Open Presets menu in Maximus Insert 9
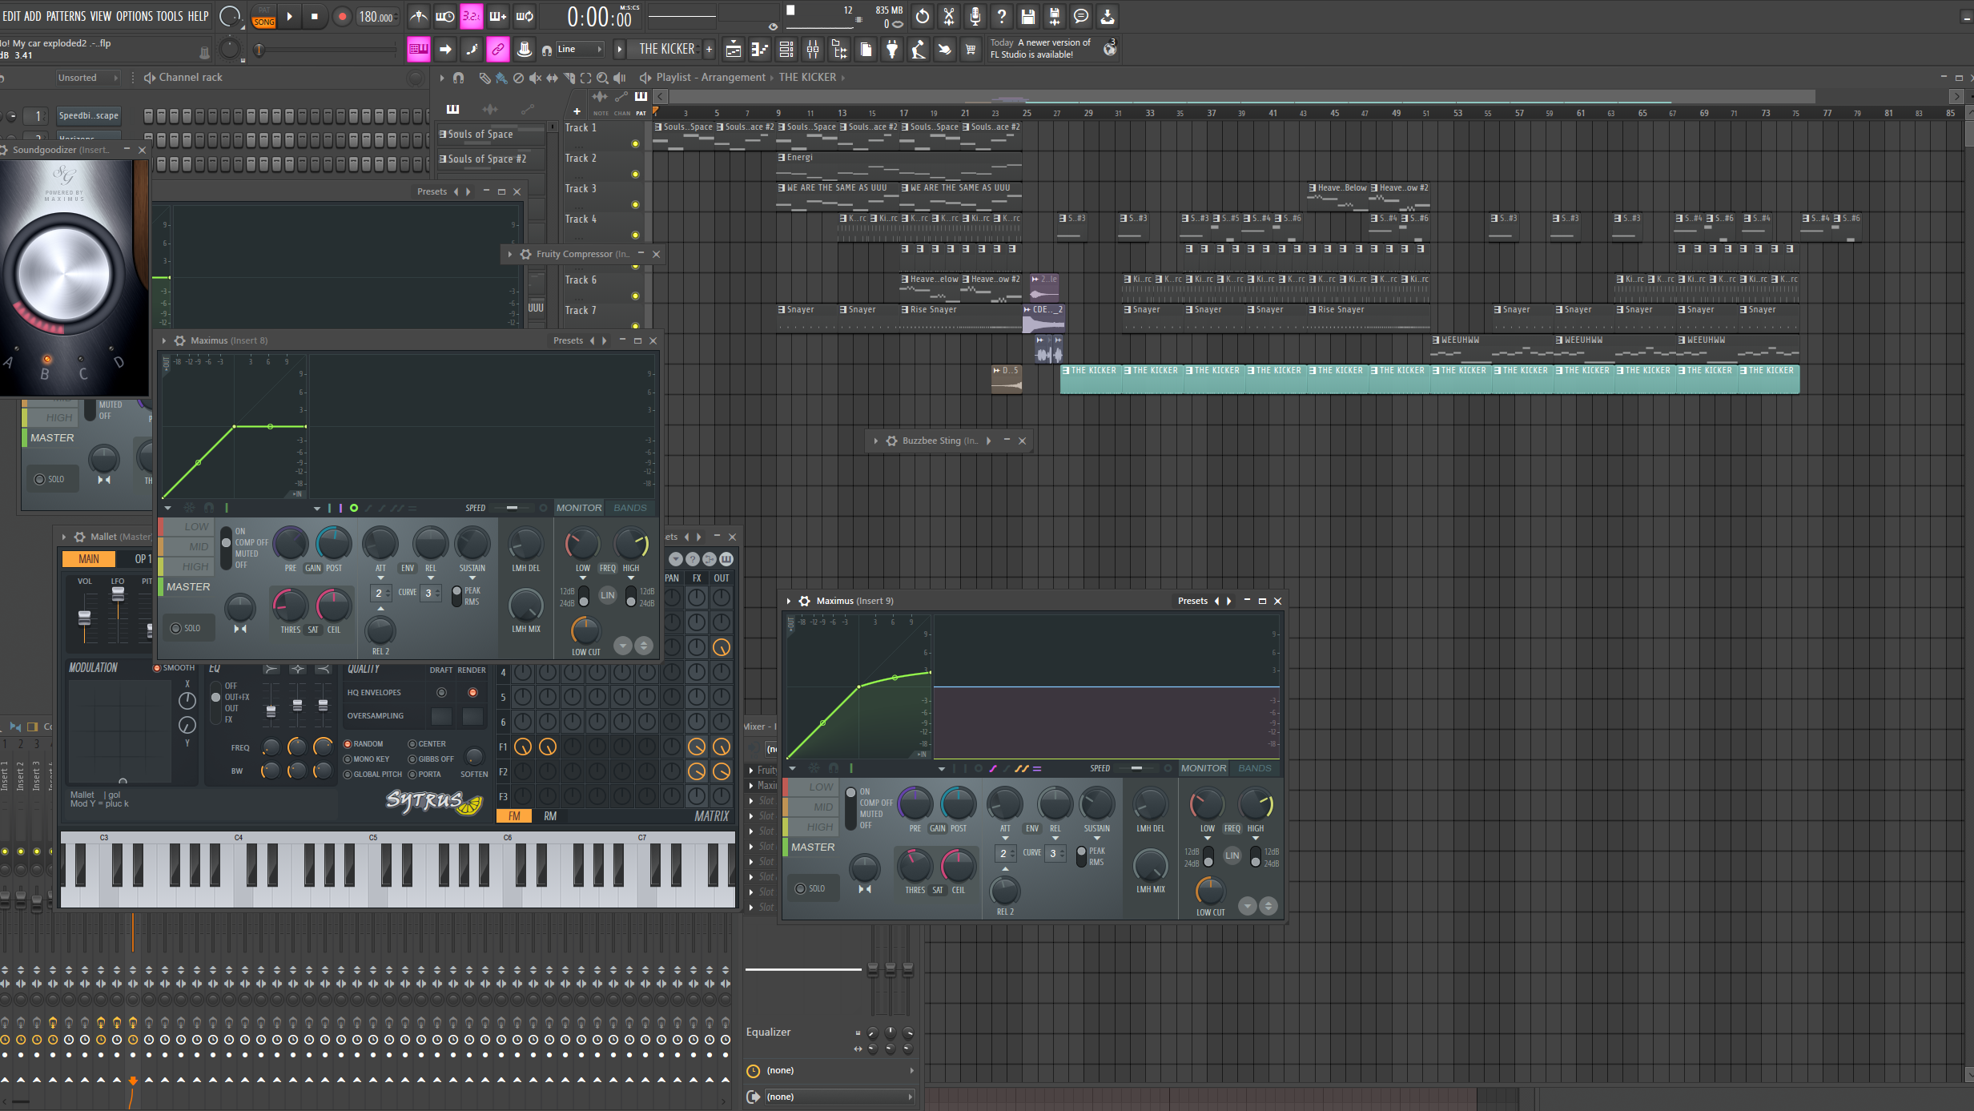 [1192, 601]
